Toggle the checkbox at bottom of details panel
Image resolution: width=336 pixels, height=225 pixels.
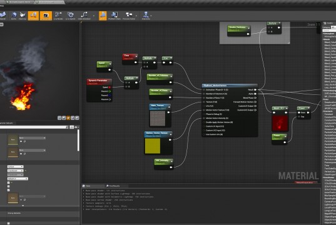point(9,223)
